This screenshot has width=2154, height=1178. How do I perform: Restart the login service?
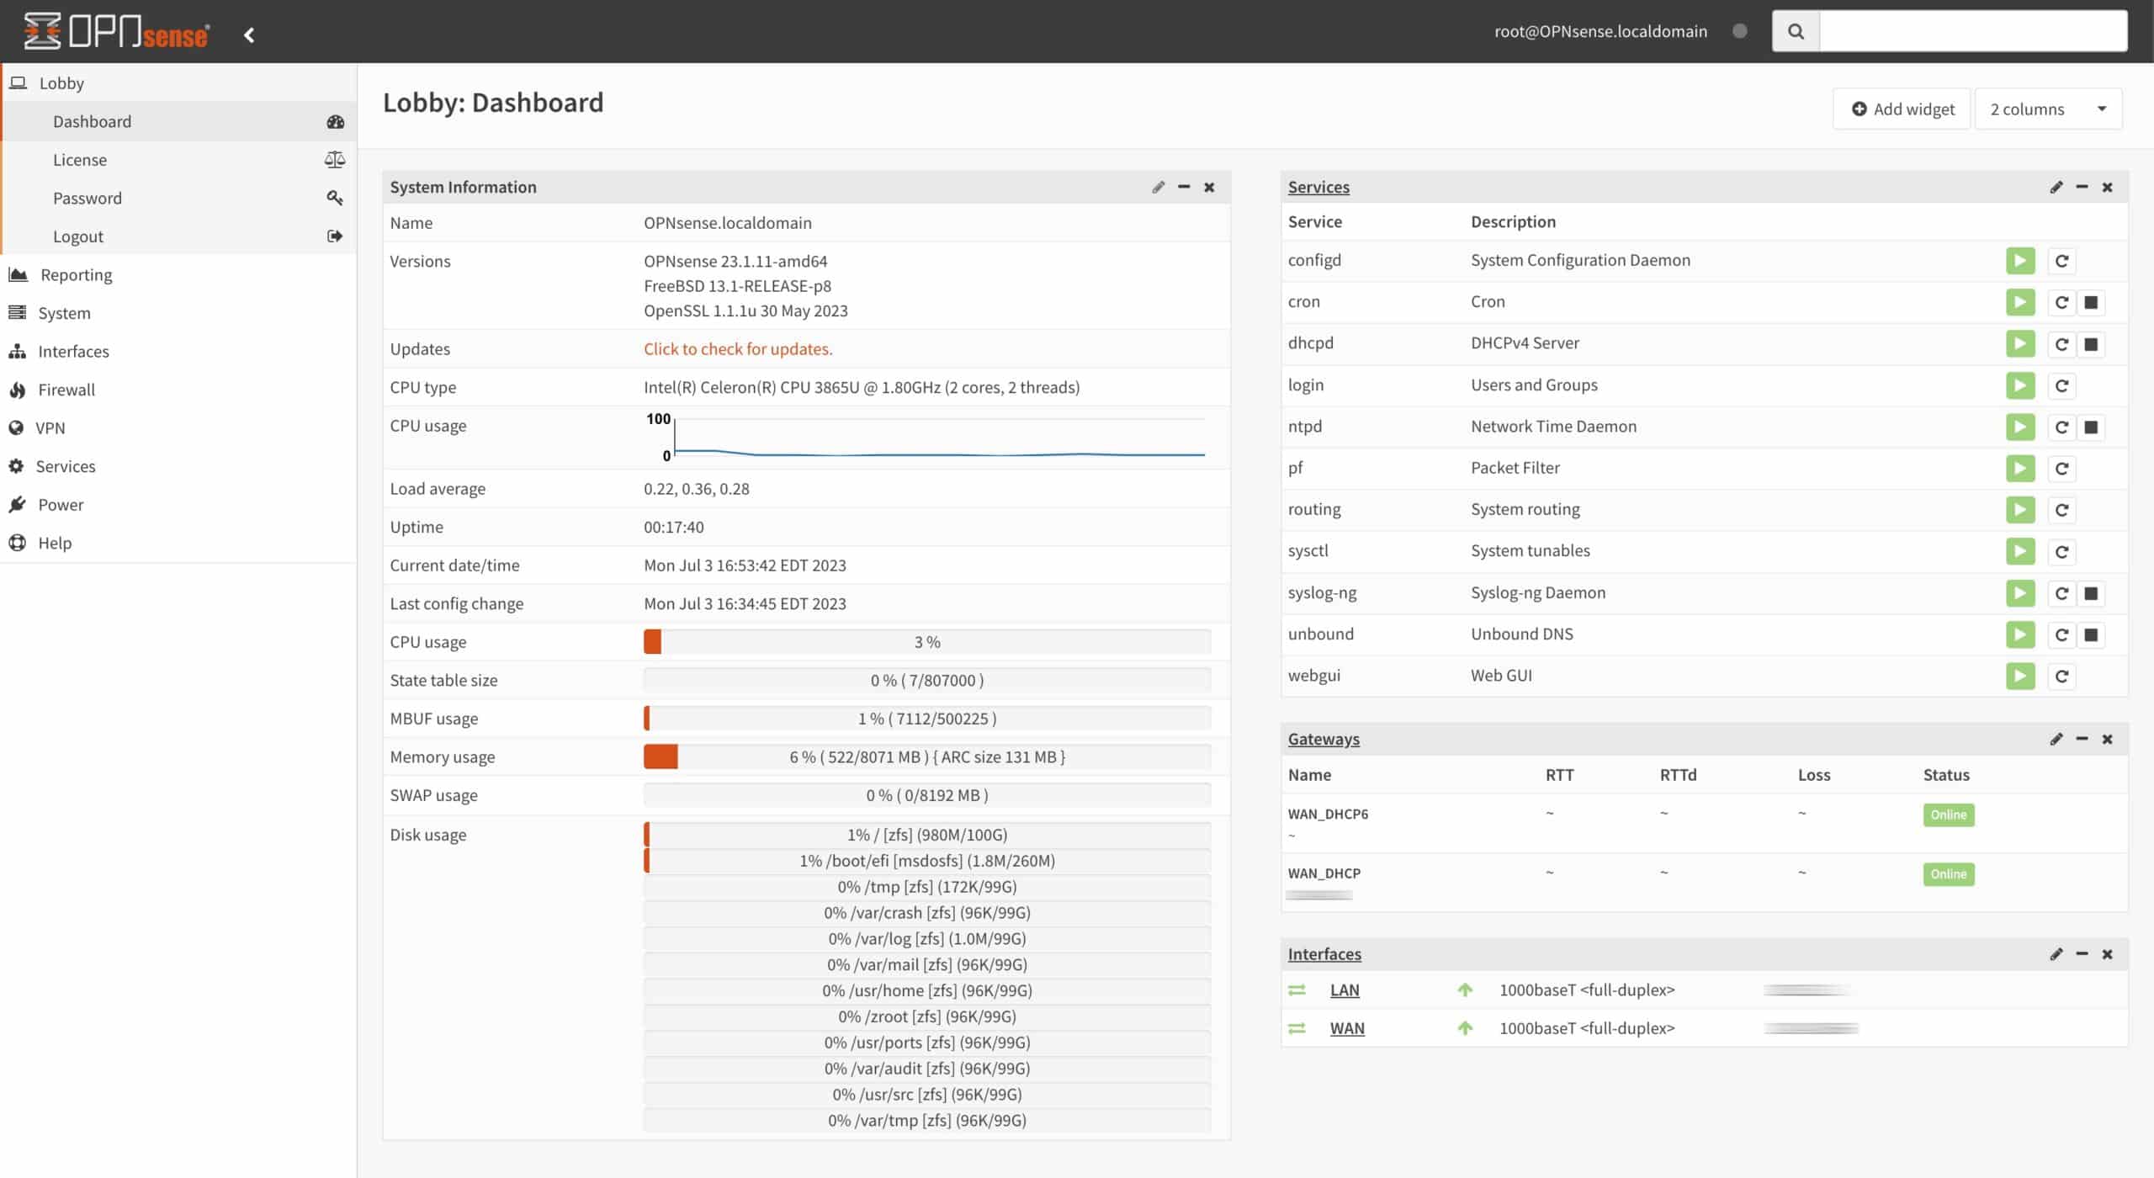tap(2061, 385)
